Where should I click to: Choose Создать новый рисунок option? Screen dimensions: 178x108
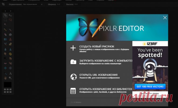pos(99,48)
